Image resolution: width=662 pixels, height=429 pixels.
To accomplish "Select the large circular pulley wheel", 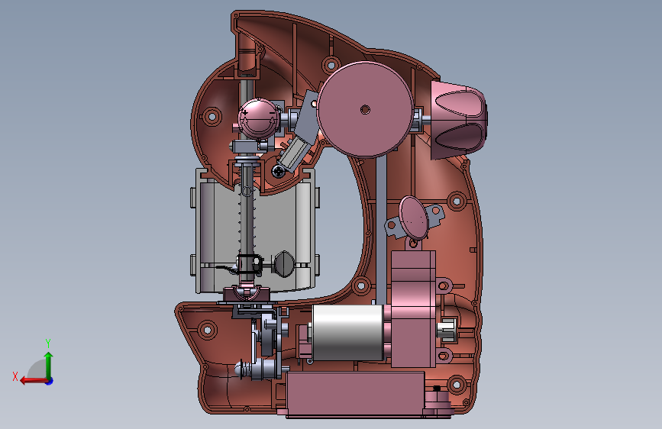I will (365, 110).
